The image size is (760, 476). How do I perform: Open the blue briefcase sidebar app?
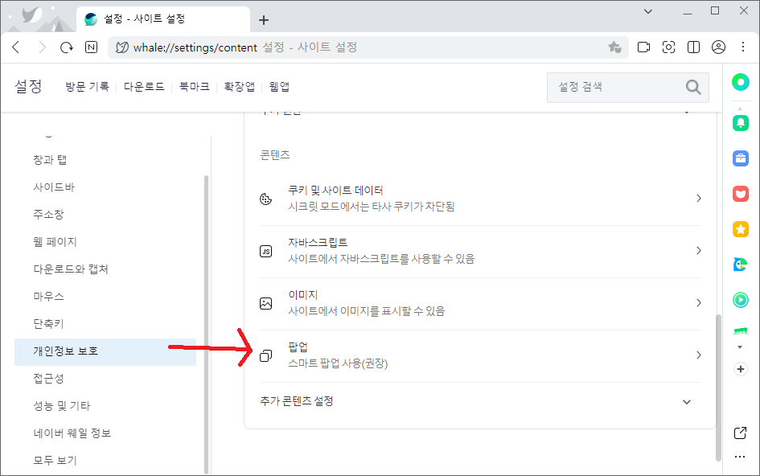point(739,158)
